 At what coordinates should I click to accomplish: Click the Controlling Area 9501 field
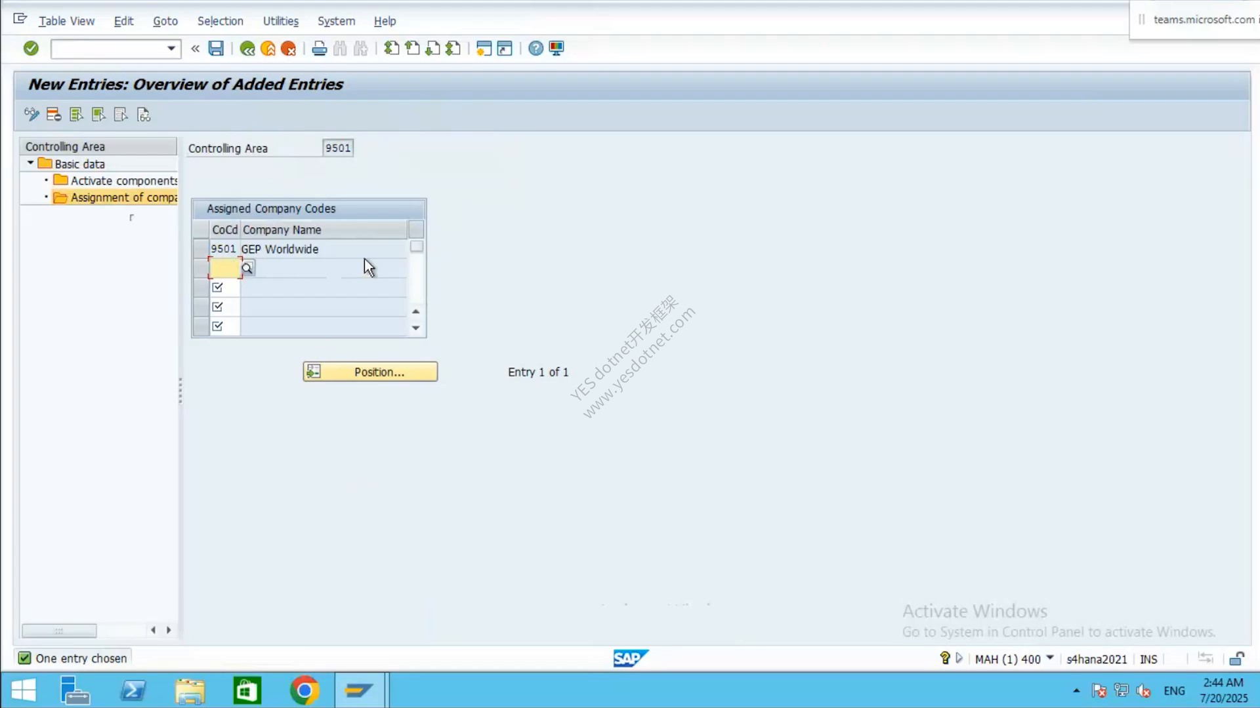tap(338, 148)
